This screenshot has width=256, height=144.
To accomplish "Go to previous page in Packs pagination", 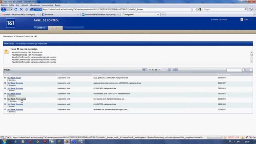I will [146, 70].
